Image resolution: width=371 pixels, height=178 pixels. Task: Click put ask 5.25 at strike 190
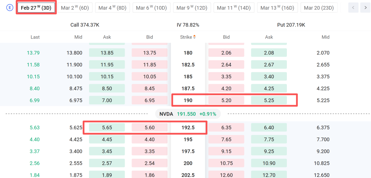[x=269, y=100]
